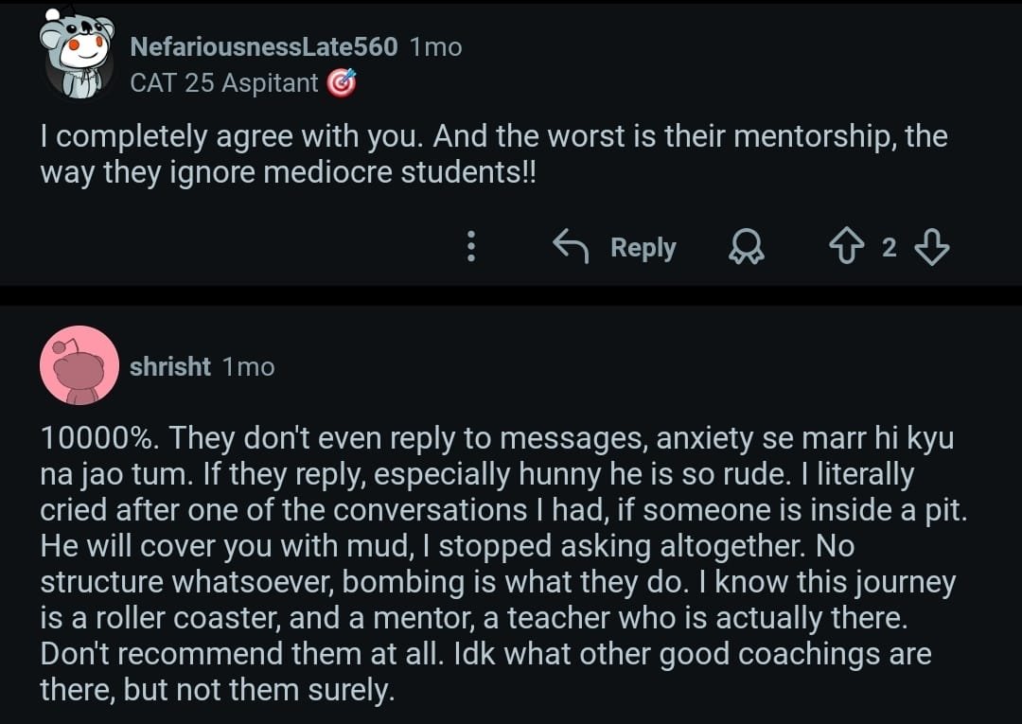Select the CAT 25 Aspitant flair text
1022x724 pixels.
tap(223, 83)
